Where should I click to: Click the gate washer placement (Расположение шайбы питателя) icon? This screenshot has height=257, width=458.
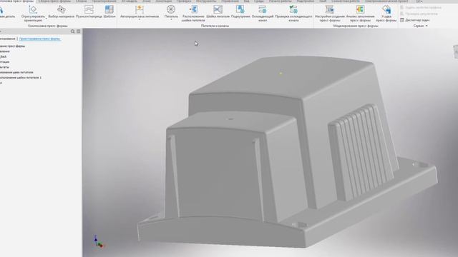click(193, 9)
